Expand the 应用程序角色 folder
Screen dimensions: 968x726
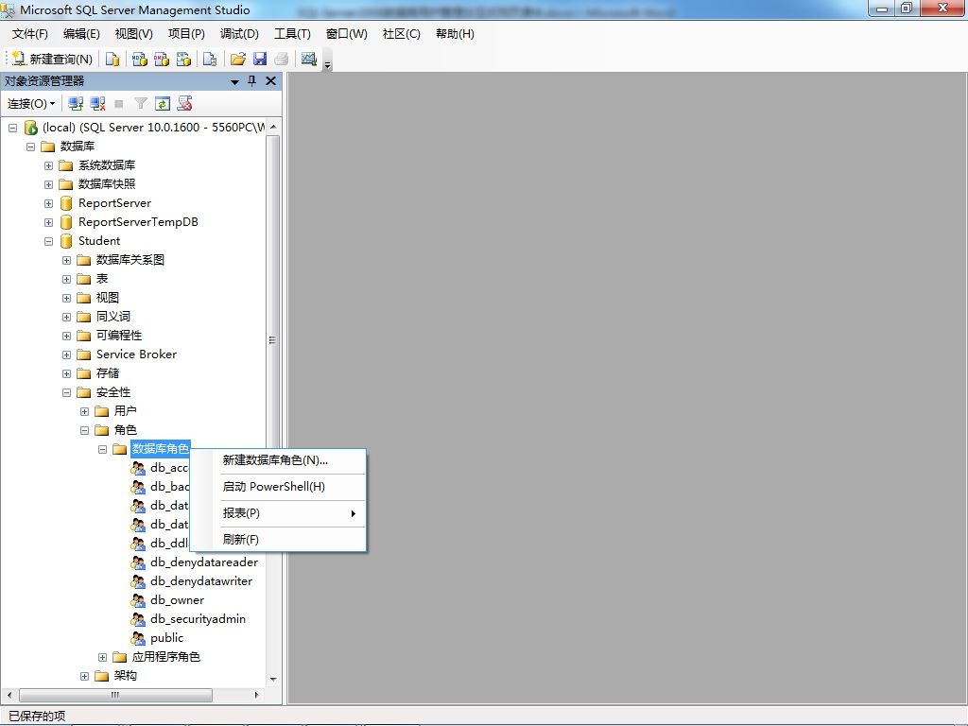[102, 658]
